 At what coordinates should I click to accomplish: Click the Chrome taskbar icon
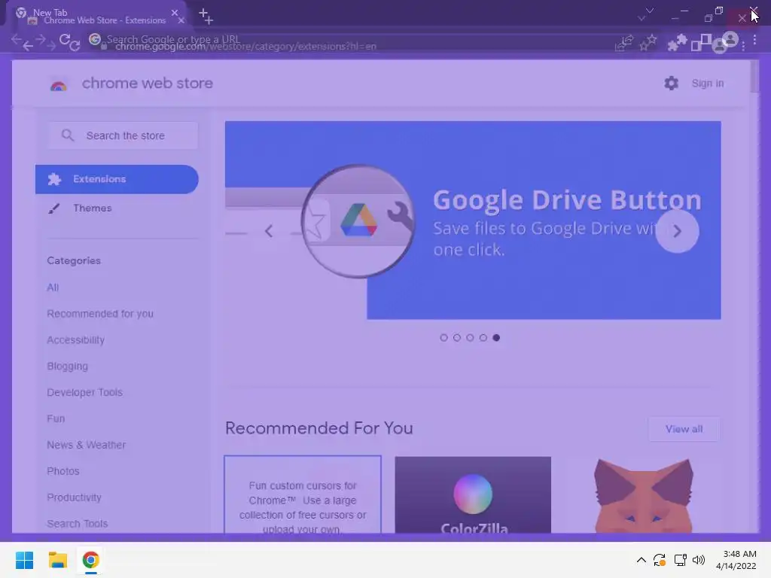coord(90,560)
